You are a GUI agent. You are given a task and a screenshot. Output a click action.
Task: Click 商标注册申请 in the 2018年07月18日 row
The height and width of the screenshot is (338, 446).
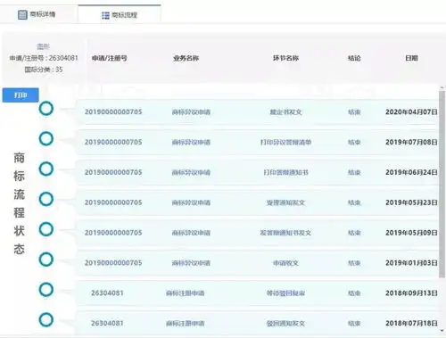[186, 324]
